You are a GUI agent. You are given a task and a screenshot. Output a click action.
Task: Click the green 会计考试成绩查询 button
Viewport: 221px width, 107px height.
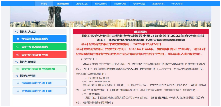tap(40, 46)
